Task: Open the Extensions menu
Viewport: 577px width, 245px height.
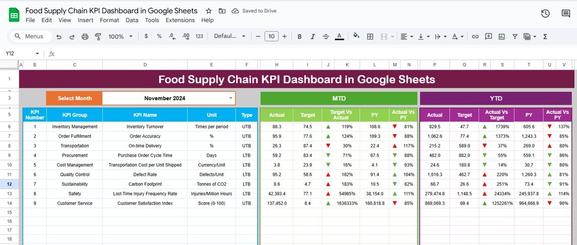Action: 181,20
